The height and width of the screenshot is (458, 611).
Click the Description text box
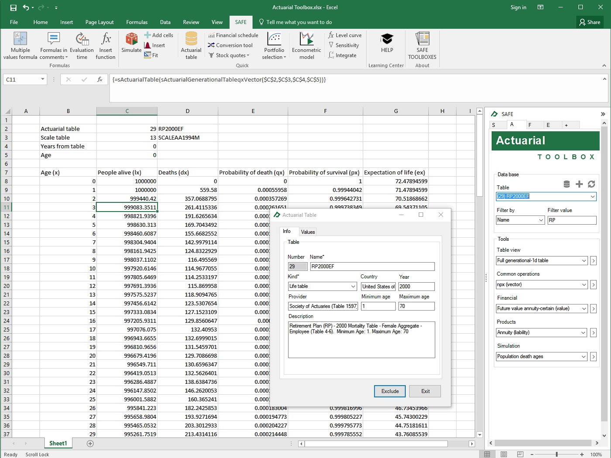click(x=361, y=340)
